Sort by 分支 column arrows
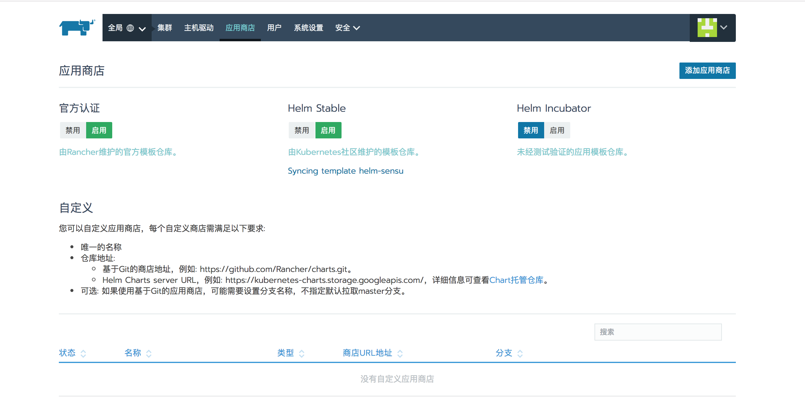This screenshot has height=397, width=805. (x=520, y=354)
